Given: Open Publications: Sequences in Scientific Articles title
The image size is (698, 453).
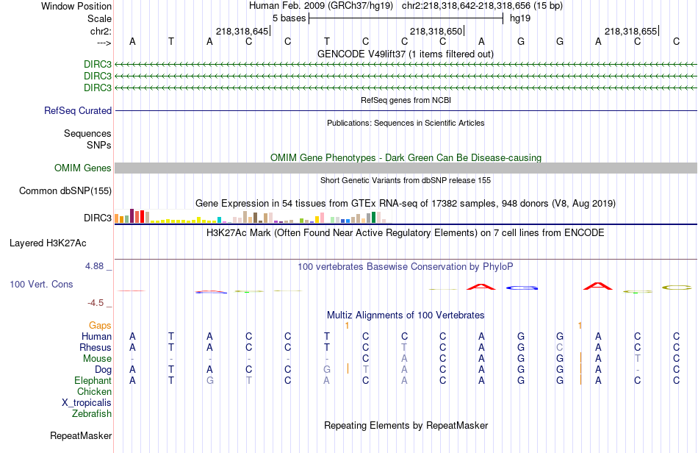Looking at the screenshot, I should pos(406,123).
